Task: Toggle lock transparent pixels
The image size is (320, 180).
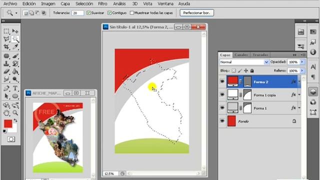Action: coord(233,70)
